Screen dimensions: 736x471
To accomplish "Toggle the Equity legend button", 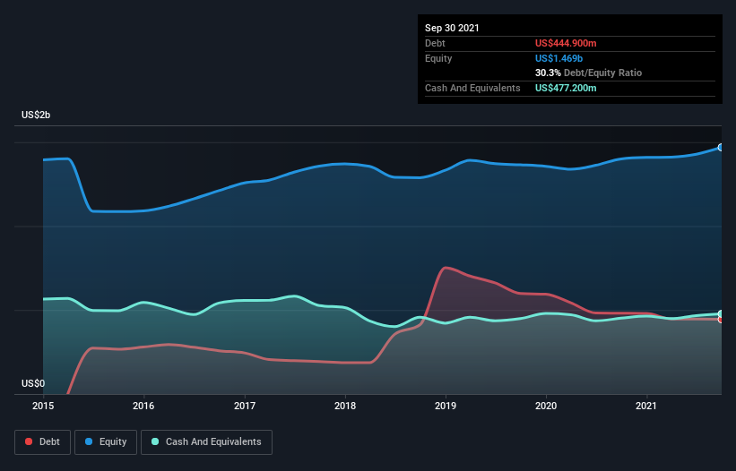I will [x=106, y=442].
